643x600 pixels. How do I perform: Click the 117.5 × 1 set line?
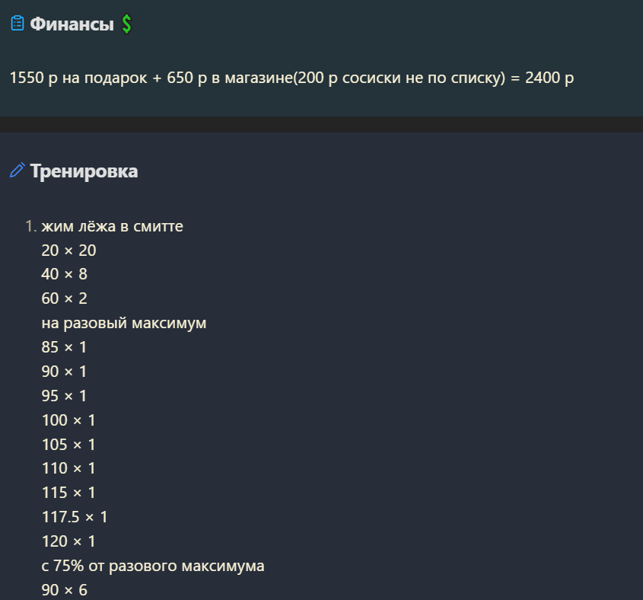pos(75,517)
